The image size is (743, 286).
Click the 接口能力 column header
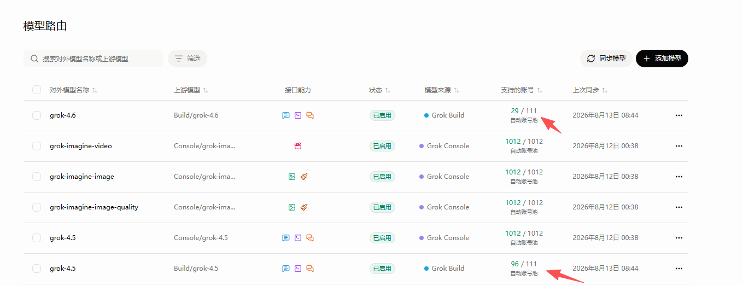point(298,90)
